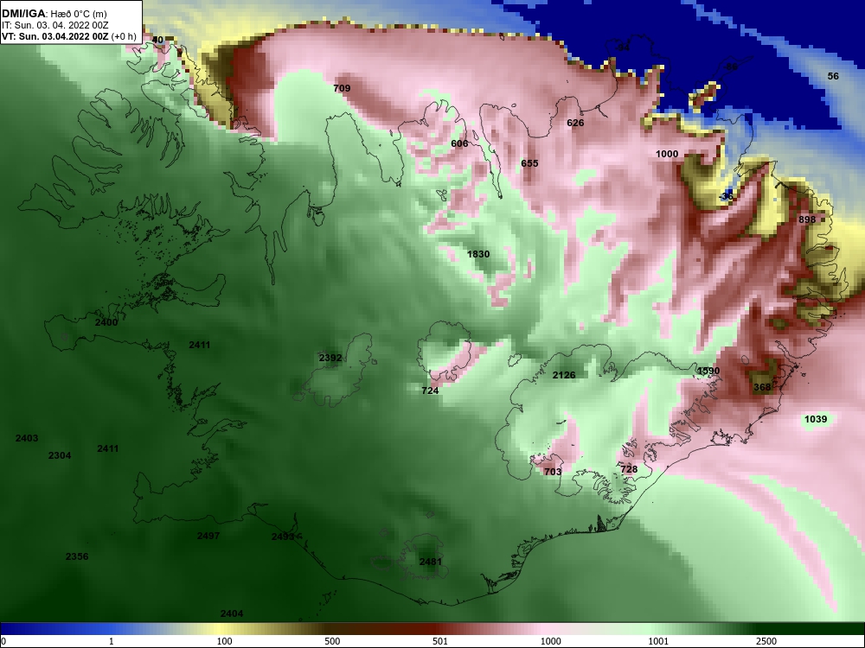Click the legend tick label 500
This screenshot has height=648, width=865.
click(332, 641)
